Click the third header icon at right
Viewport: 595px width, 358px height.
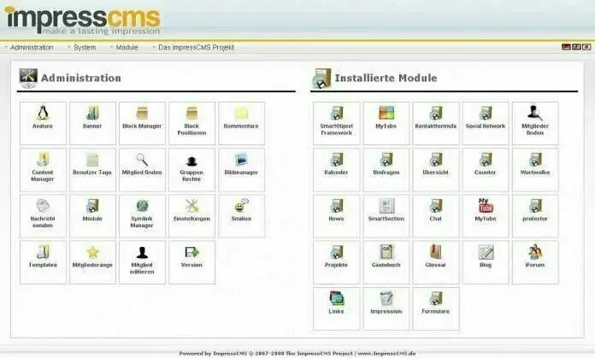pyautogui.click(x=586, y=47)
